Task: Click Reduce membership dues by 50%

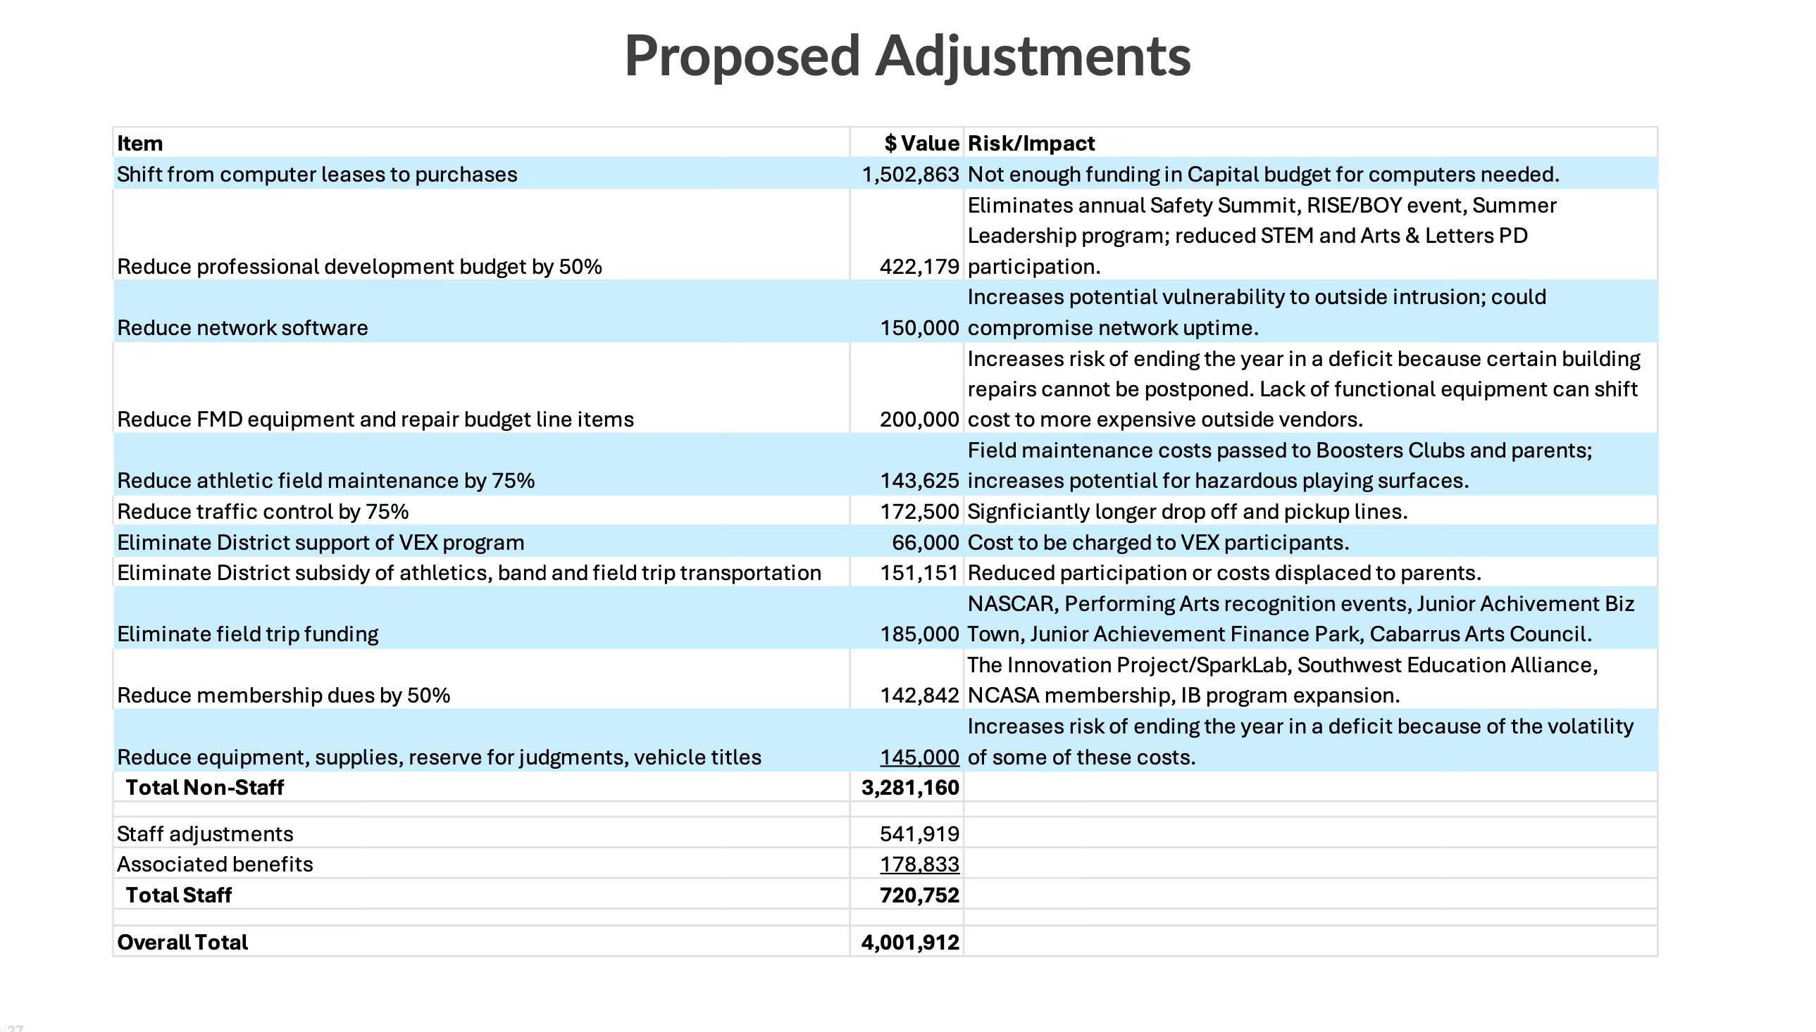Action: coord(283,696)
